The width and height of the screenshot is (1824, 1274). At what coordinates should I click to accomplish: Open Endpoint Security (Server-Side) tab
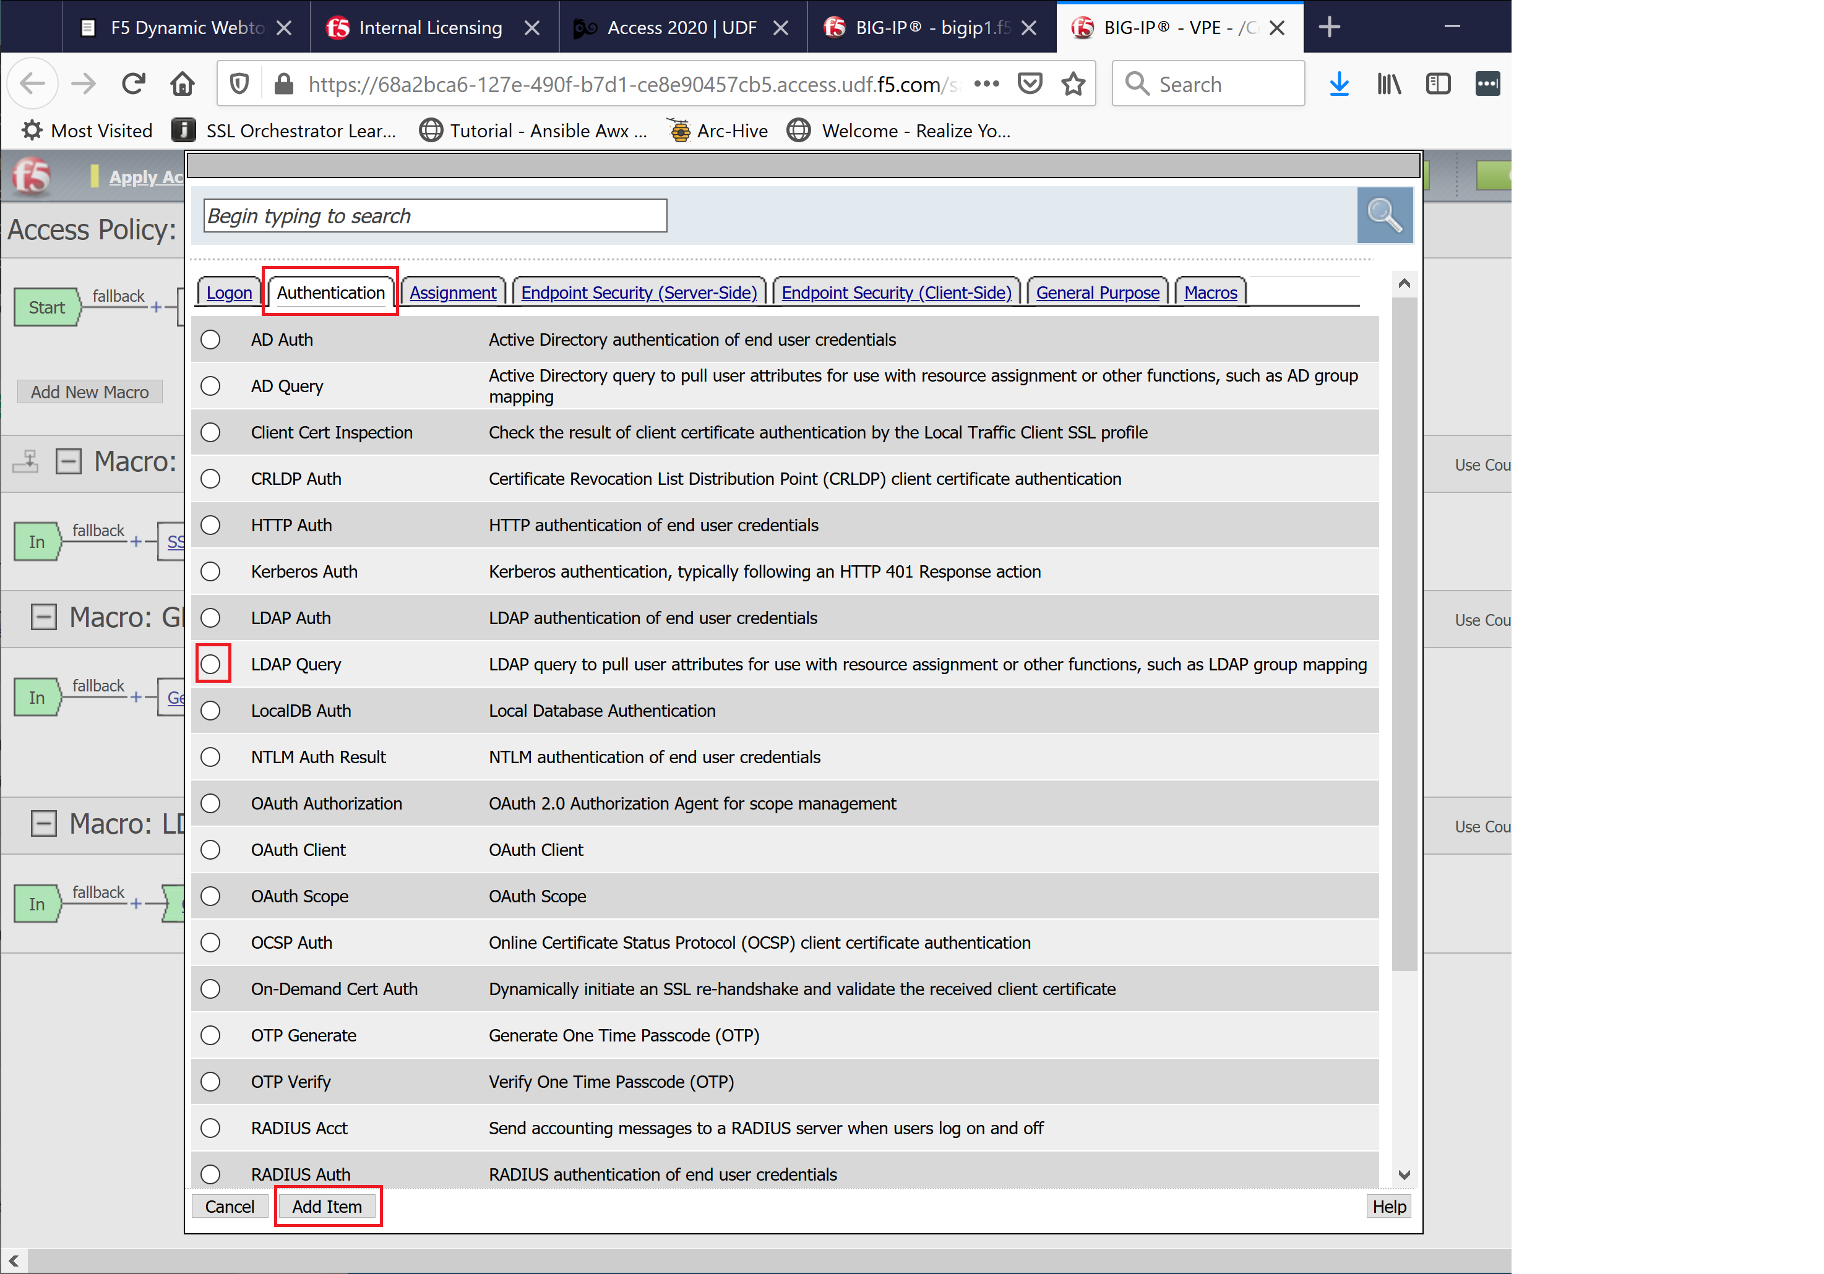pos(639,293)
